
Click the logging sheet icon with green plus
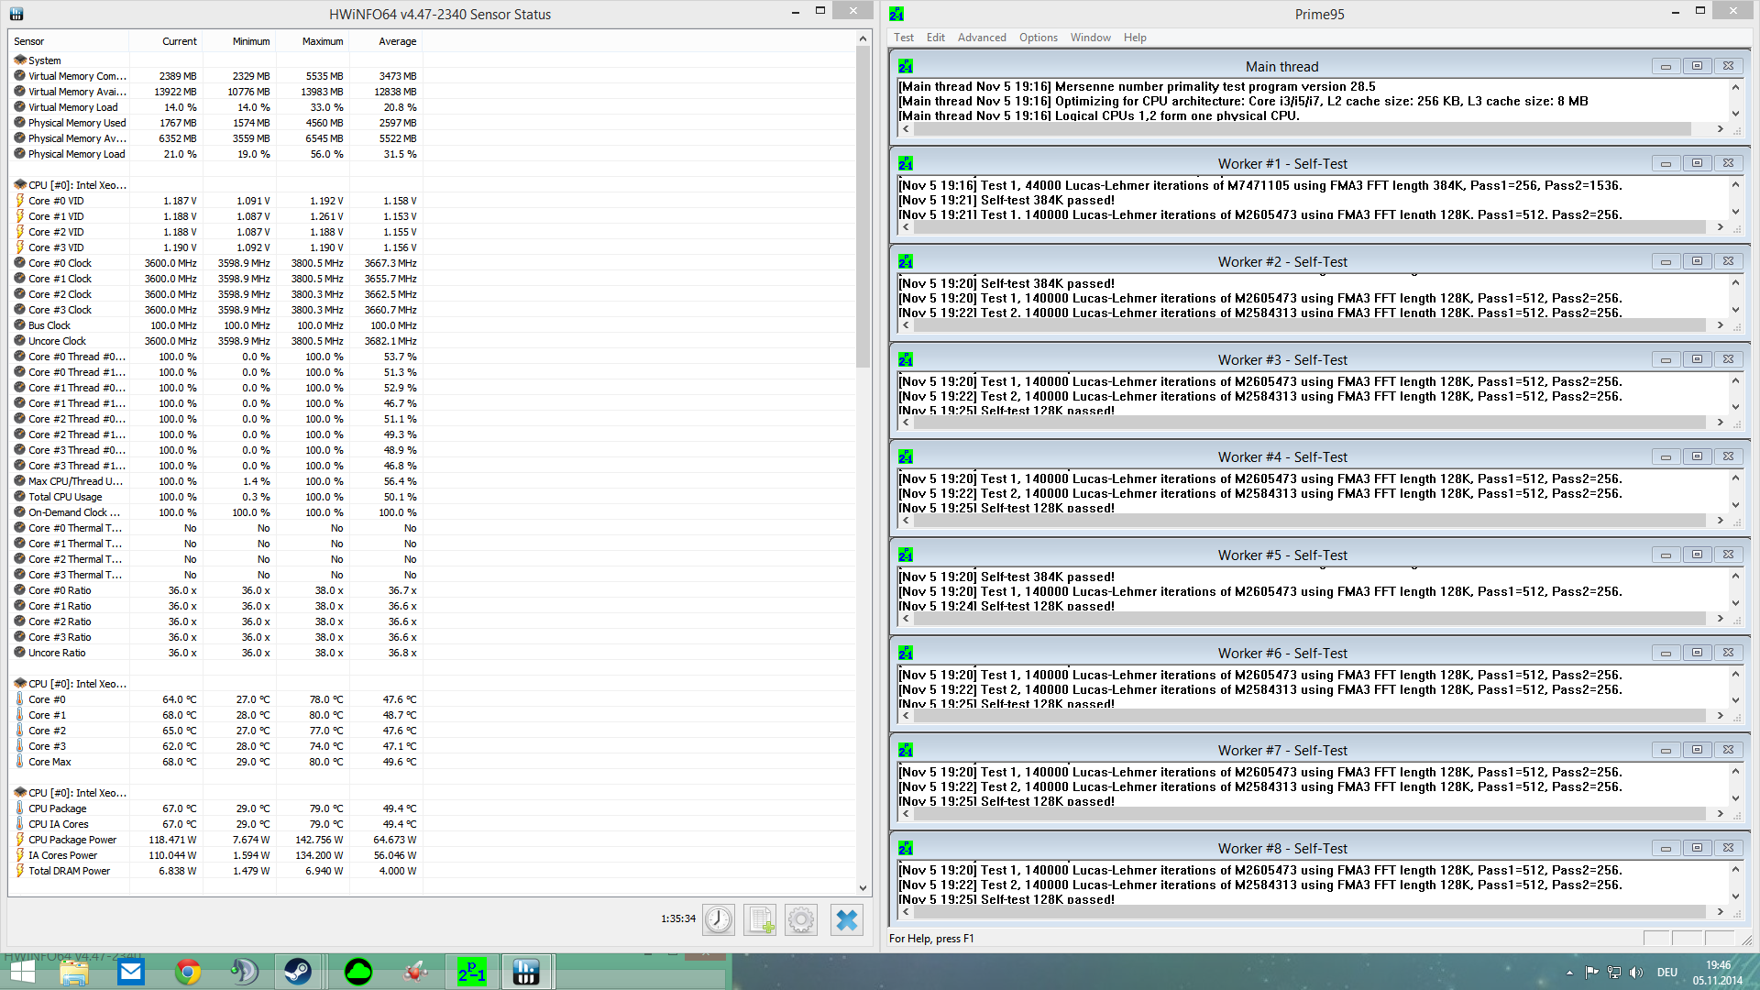coord(760,919)
